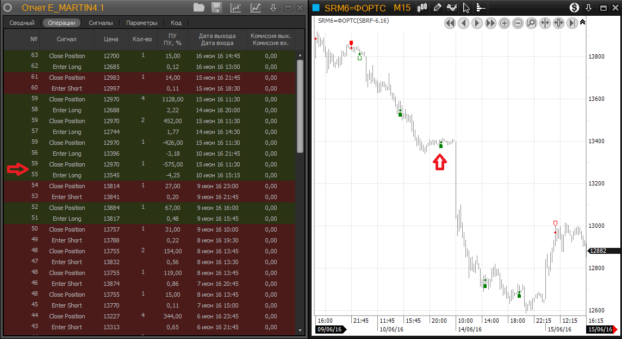This screenshot has width=622, height=339.
Task: Click the operations table vertical scrollbar
Action: pos(300,108)
